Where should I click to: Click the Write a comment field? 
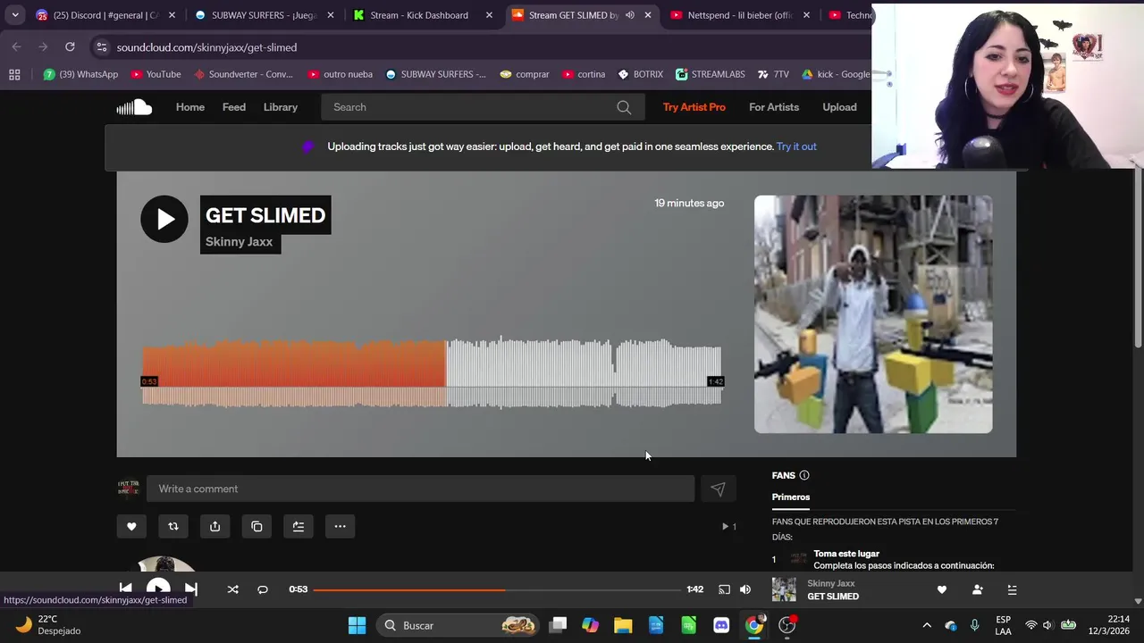coord(420,489)
